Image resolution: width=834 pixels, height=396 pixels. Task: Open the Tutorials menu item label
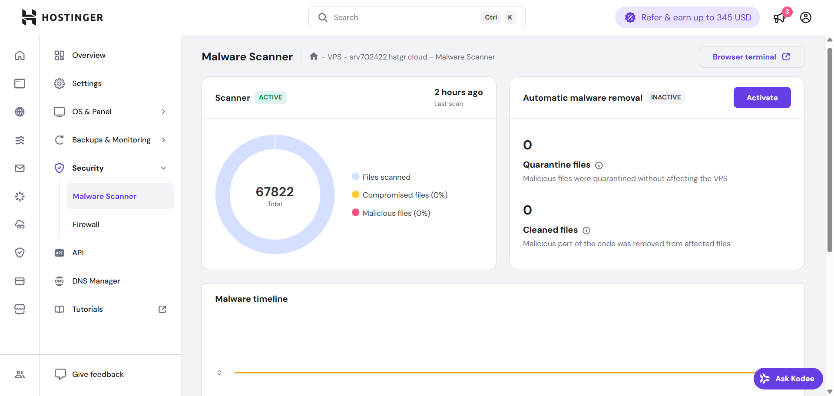(87, 309)
